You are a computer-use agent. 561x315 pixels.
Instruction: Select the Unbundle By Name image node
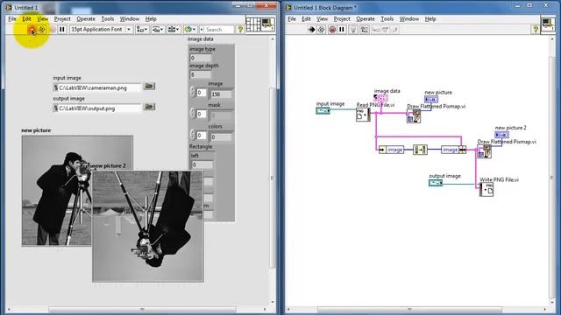pyautogui.click(x=392, y=150)
